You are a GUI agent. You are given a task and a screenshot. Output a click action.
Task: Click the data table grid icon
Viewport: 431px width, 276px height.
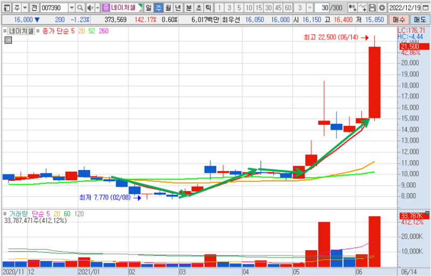click(8, 40)
